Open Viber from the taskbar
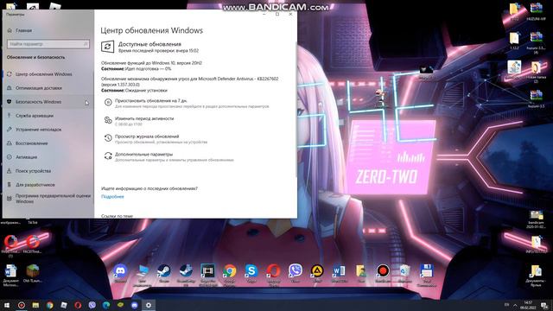Viewport: 553px width, 311px height. [92, 305]
